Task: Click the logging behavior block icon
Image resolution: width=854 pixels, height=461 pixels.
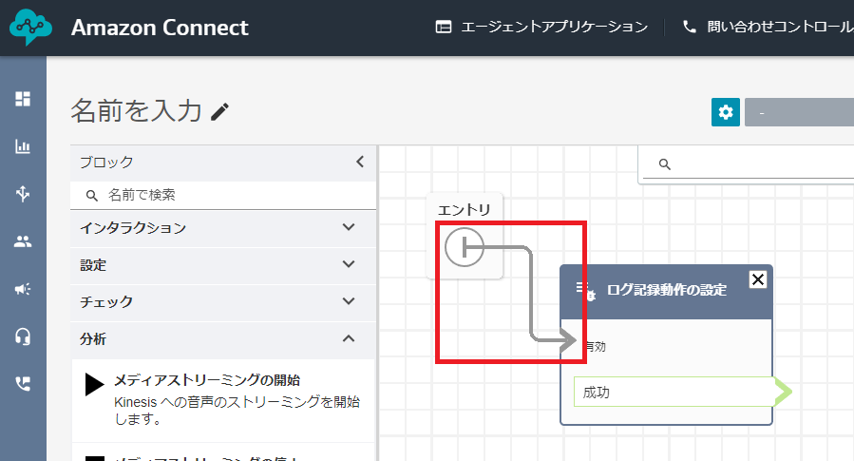Action: 586,291
